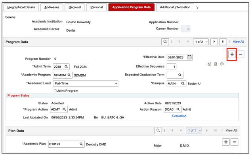Open the Plan Data 1 of 1 selector
The image size is (252, 156).
pos(194,131)
